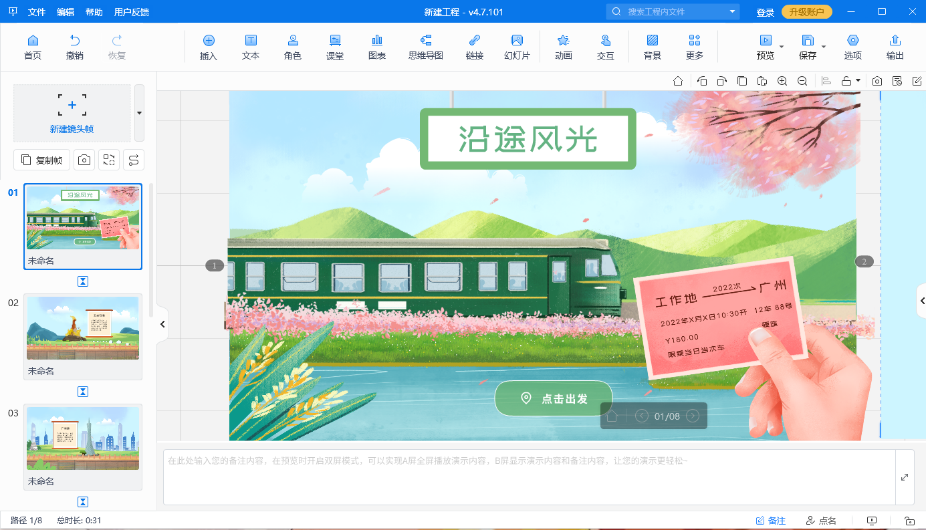Click the edit note icon in canvas toolbar
The image size is (926, 530).
(x=917, y=81)
